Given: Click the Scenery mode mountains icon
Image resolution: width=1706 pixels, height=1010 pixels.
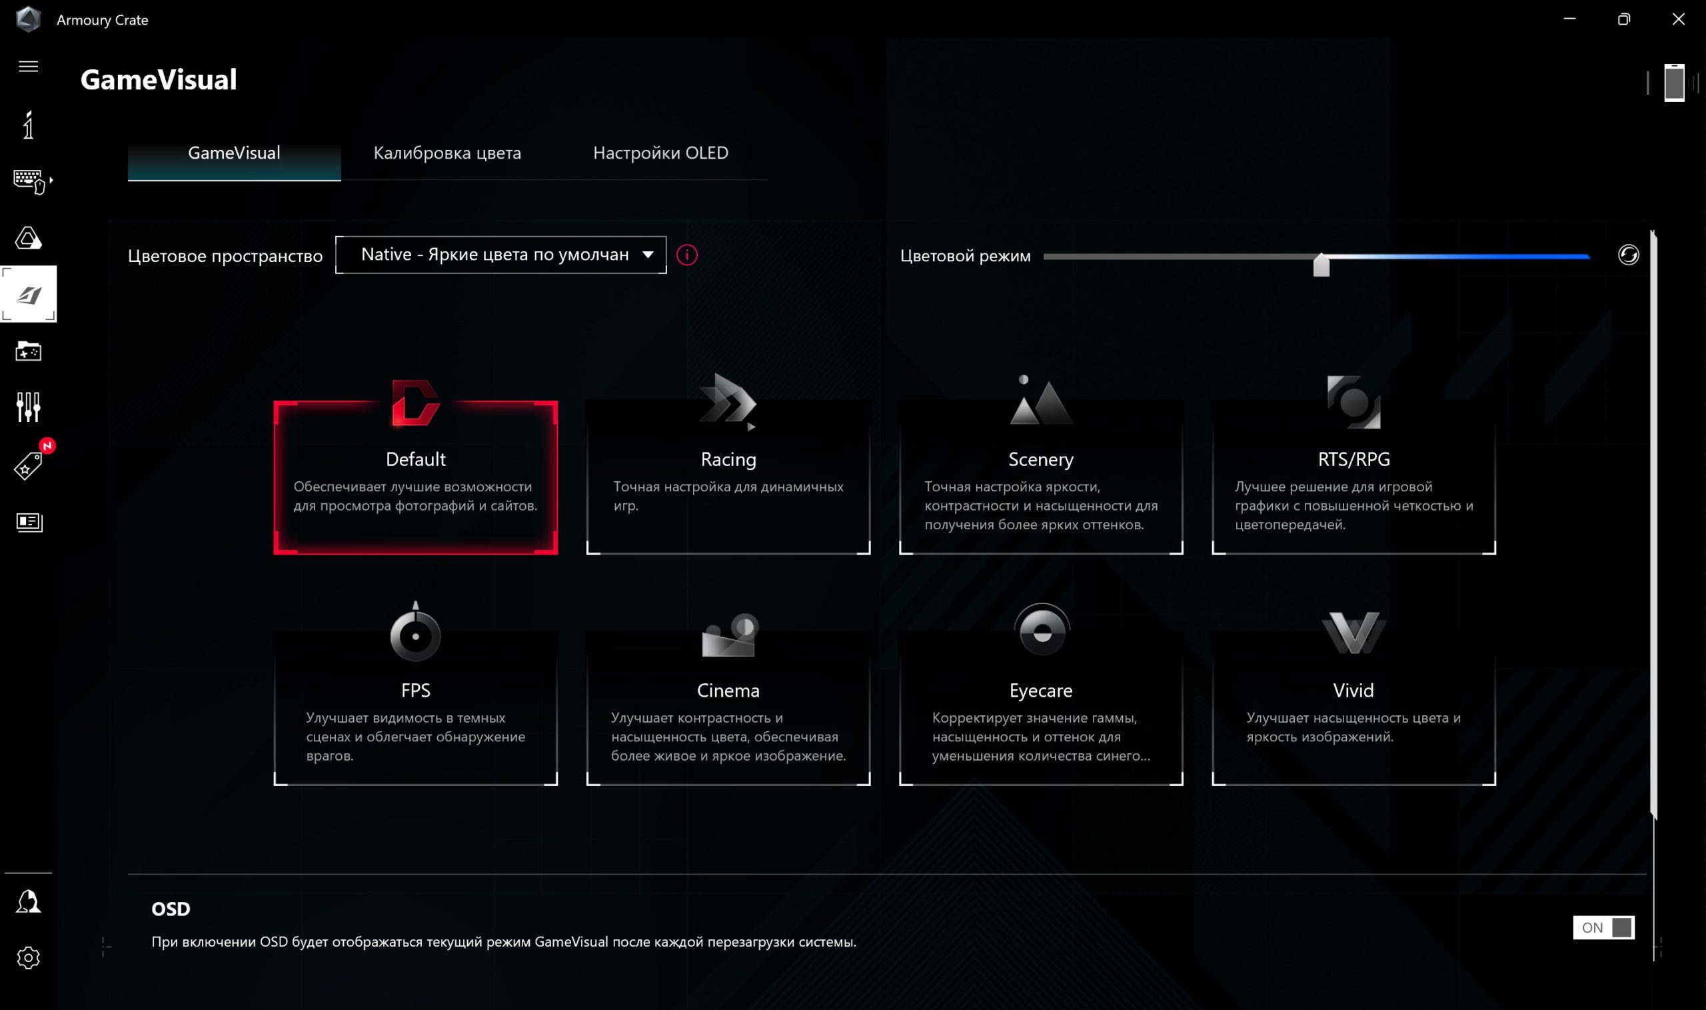Looking at the screenshot, I should coord(1041,400).
